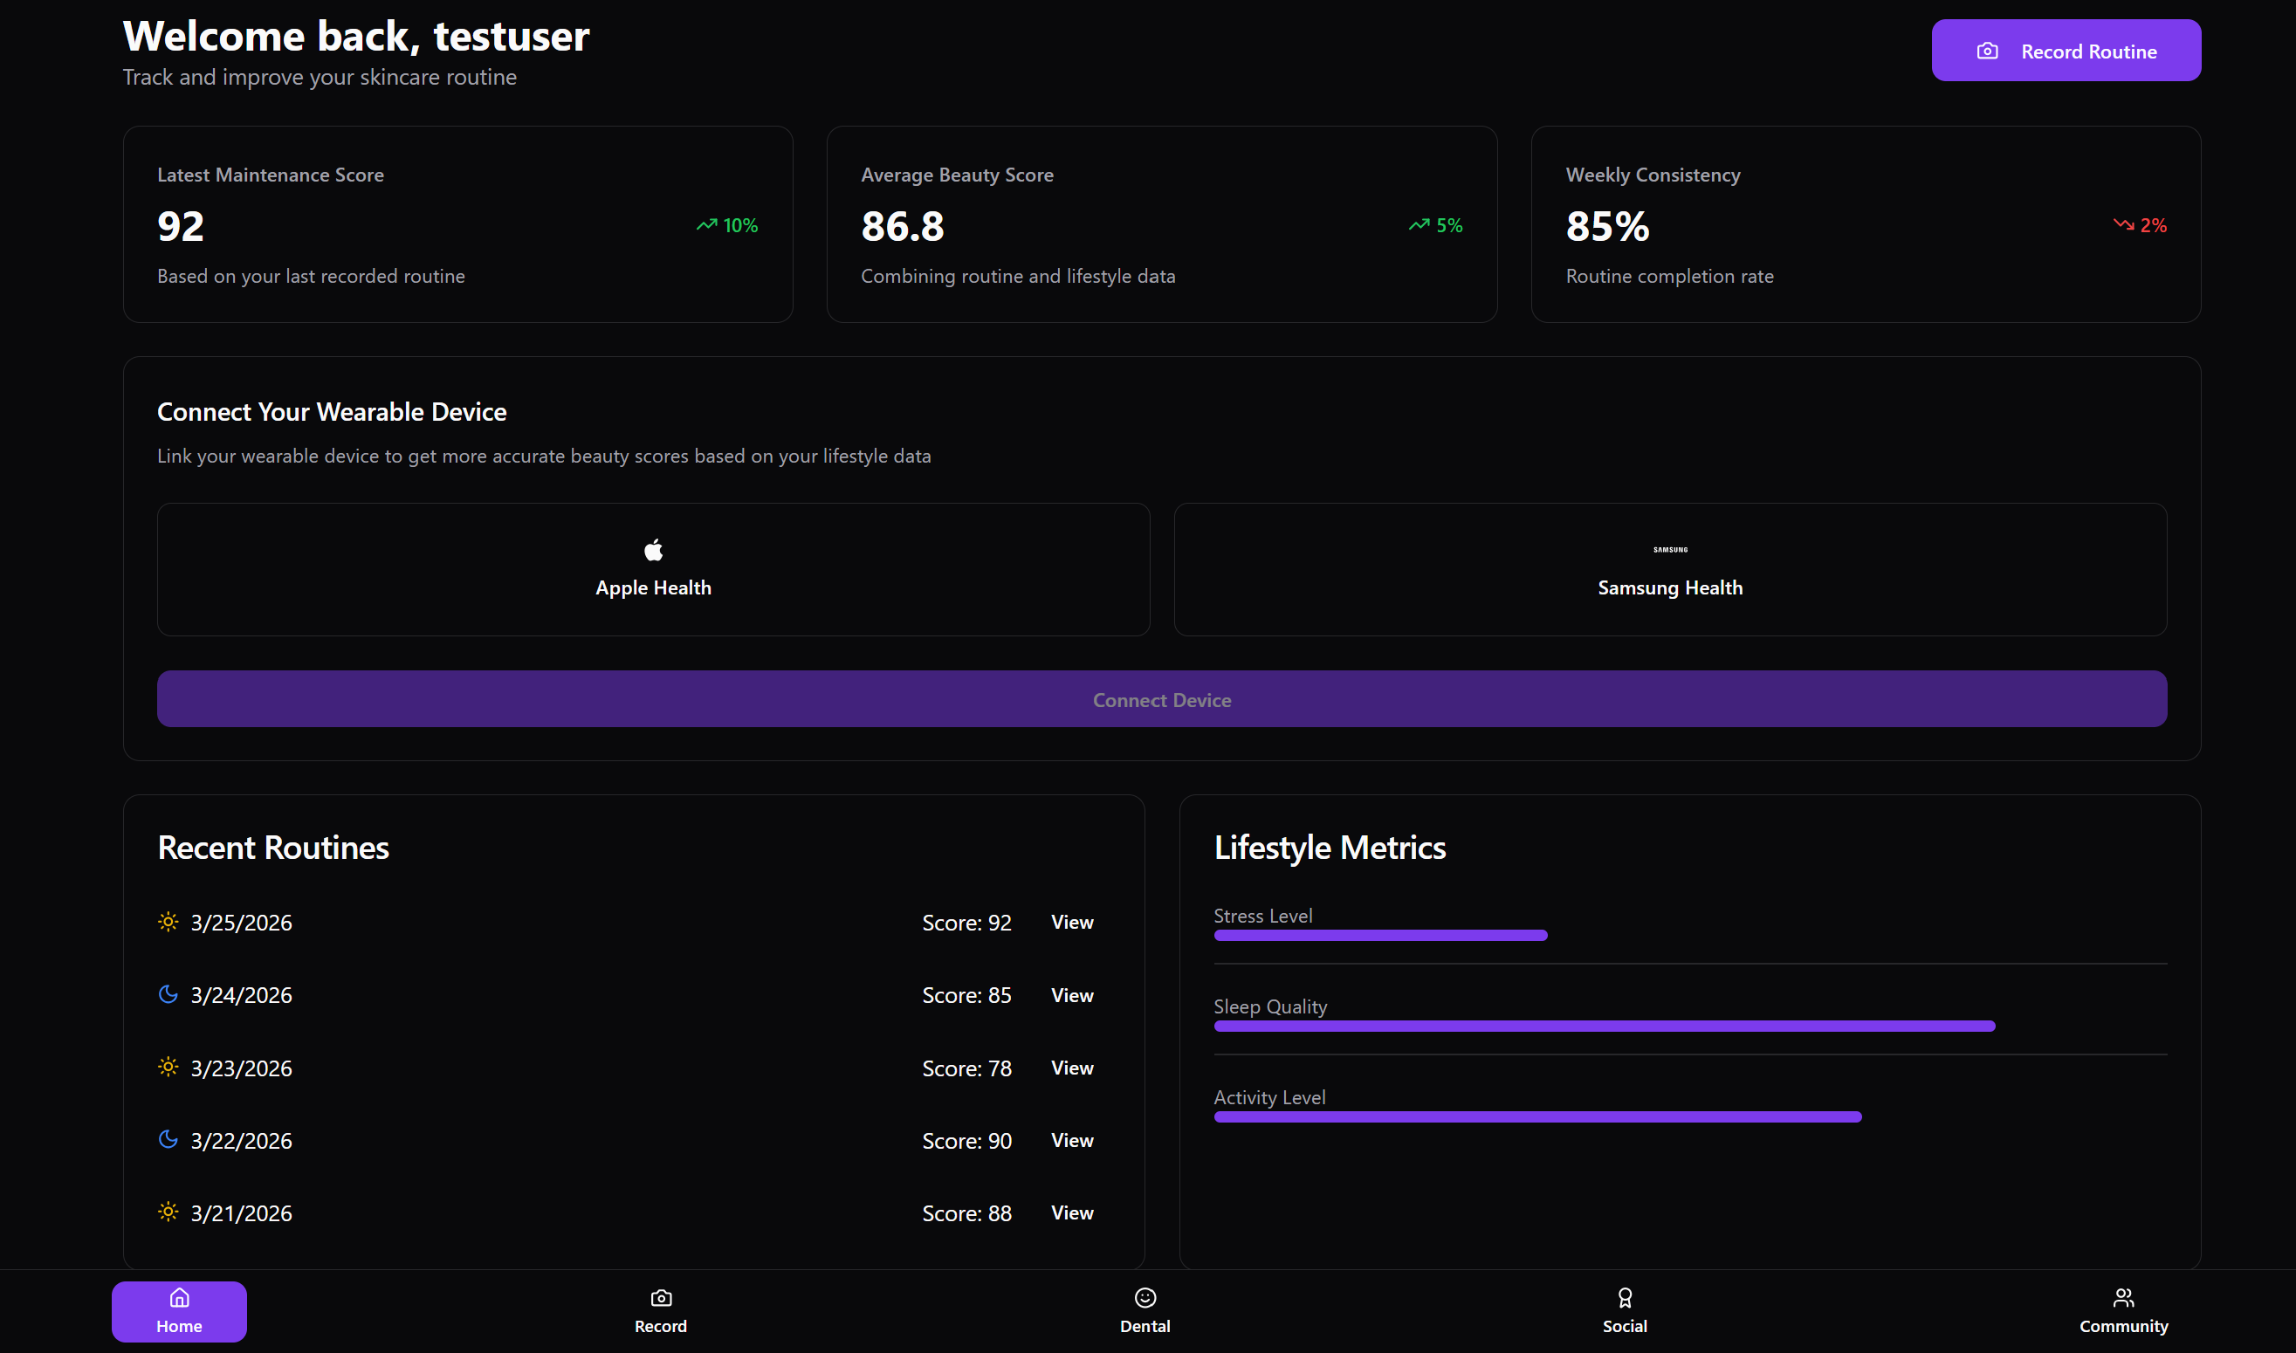Click camera icon in Record Routine button
Viewport: 2296px width, 1353px height.
click(1987, 51)
